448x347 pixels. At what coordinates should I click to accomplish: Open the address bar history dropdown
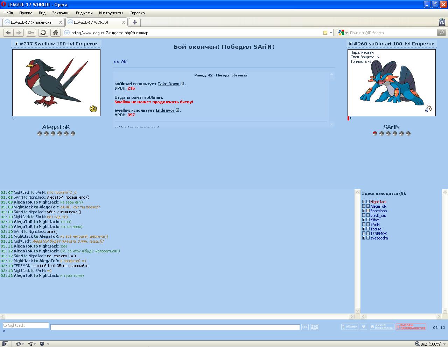coord(331,33)
